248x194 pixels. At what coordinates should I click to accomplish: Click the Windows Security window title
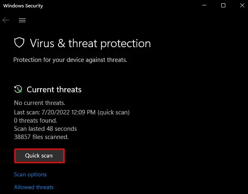23,6
